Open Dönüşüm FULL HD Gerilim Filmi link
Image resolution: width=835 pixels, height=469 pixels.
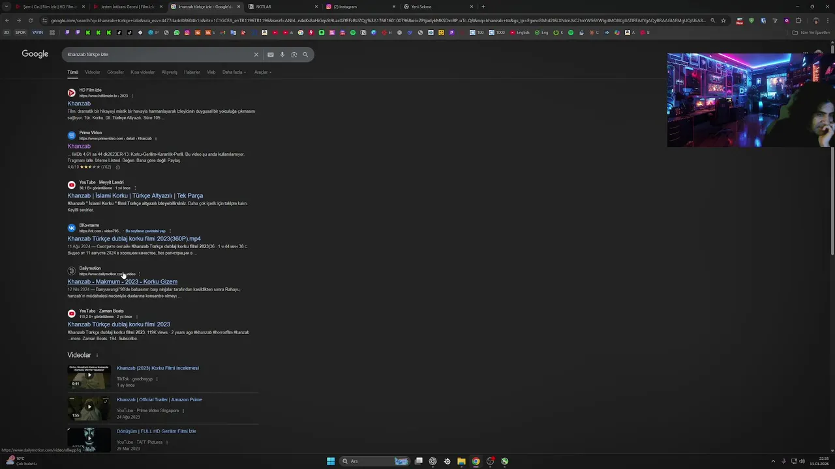pos(156,431)
